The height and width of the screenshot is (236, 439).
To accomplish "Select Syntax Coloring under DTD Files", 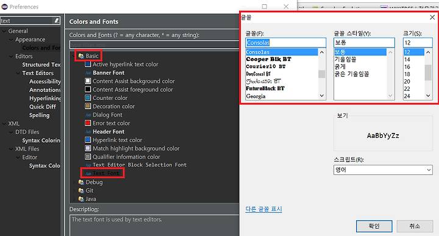I will click(x=41, y=140).
